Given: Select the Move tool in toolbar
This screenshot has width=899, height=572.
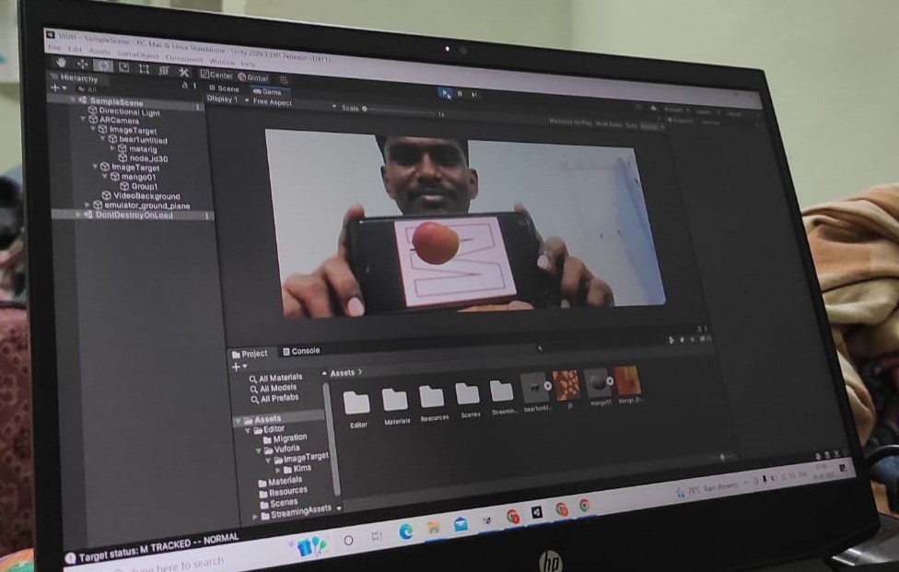Looking at the screenshot, I should (x=83, y=64).
